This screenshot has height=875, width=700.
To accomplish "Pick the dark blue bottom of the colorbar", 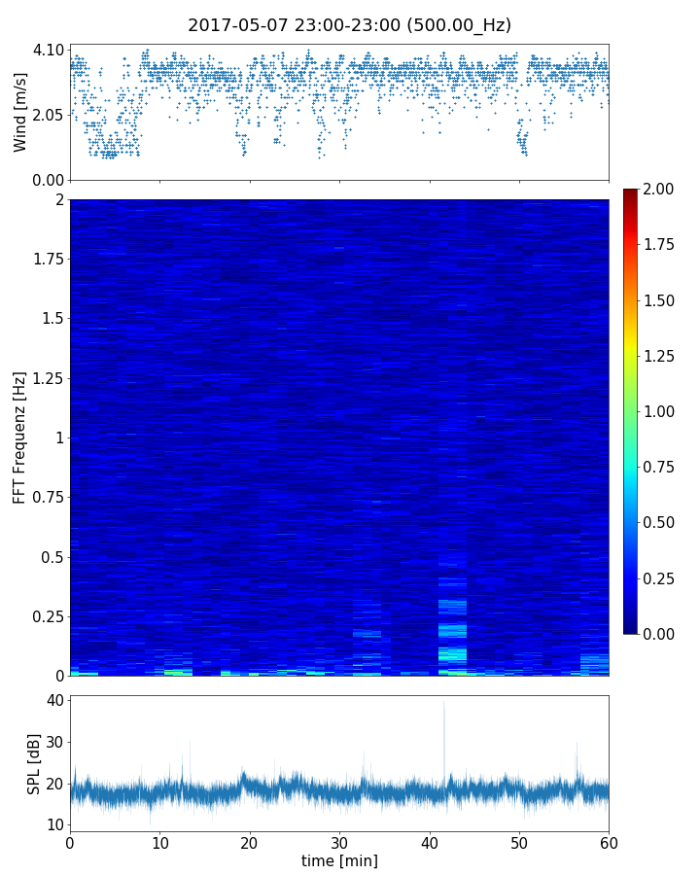I will click(x=632, y=629).
